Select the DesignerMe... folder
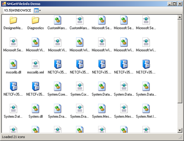 [x=13, y=23]
